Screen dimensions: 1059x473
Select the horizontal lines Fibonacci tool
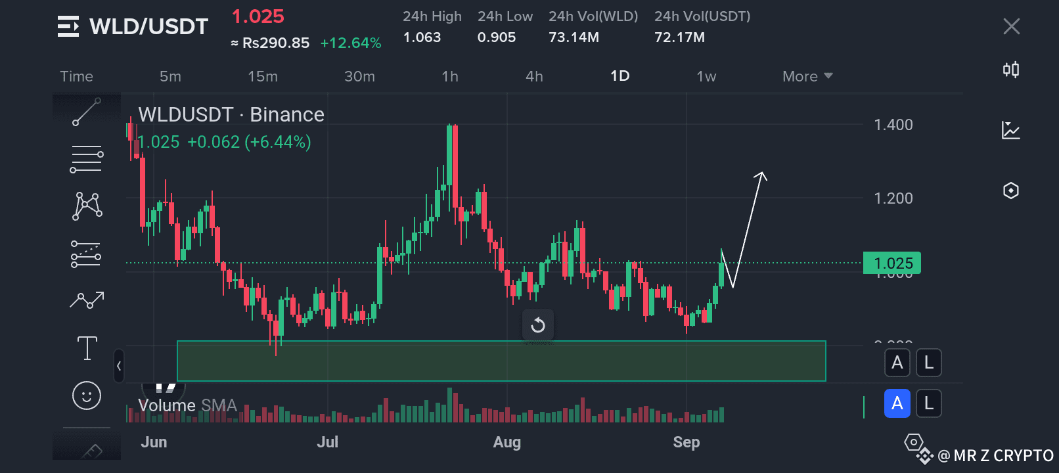click(87, 159)
